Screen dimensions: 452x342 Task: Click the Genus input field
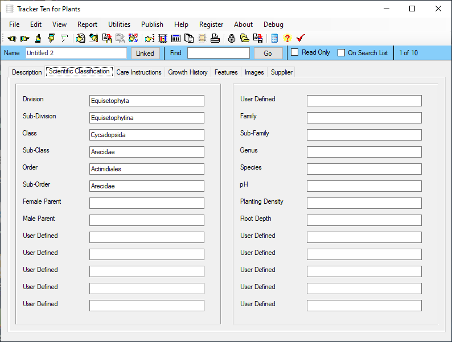click(x=364, y=152)
